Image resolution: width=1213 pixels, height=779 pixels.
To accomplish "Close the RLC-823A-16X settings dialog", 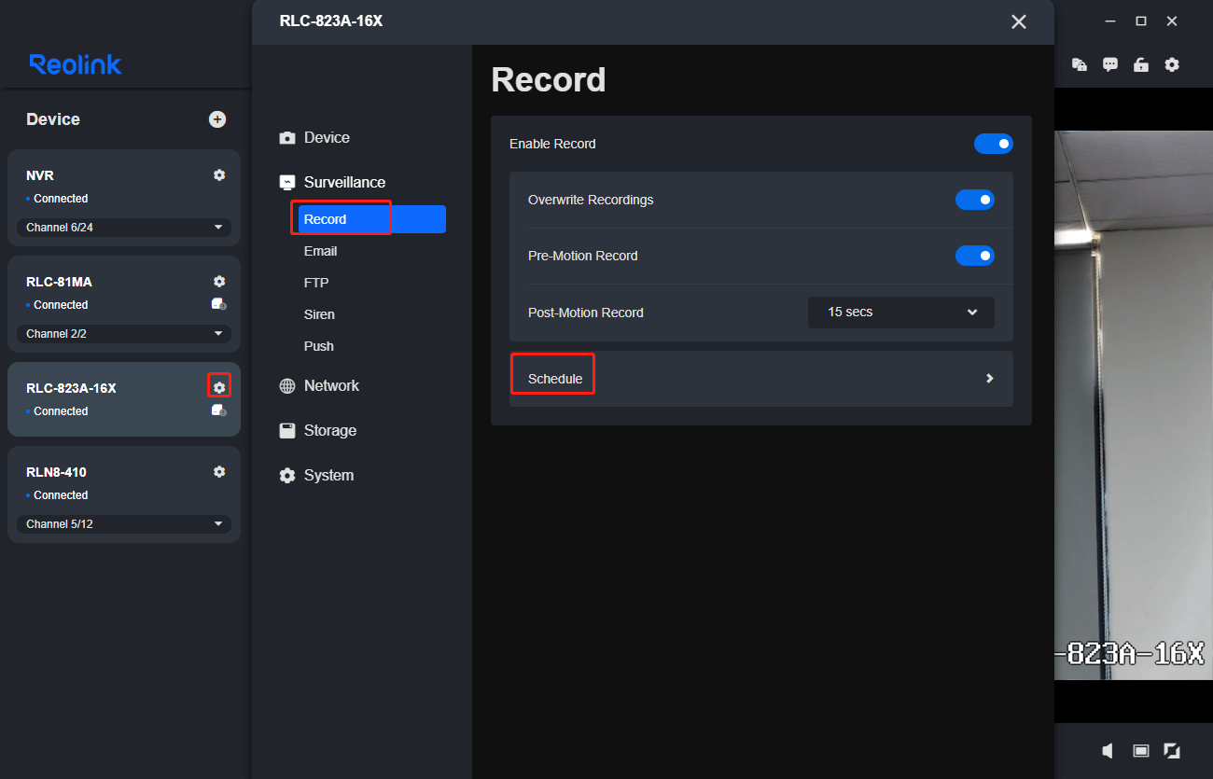I will pos(1019,21).
